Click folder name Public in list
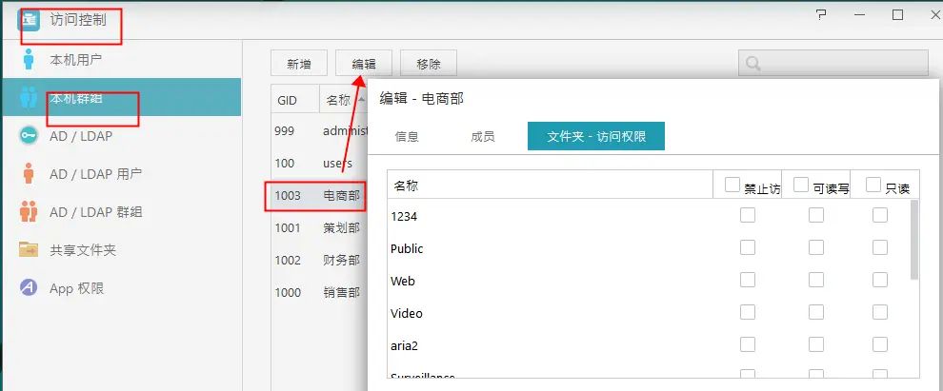Viewport: 943px width, 391px height. [407, 248]
